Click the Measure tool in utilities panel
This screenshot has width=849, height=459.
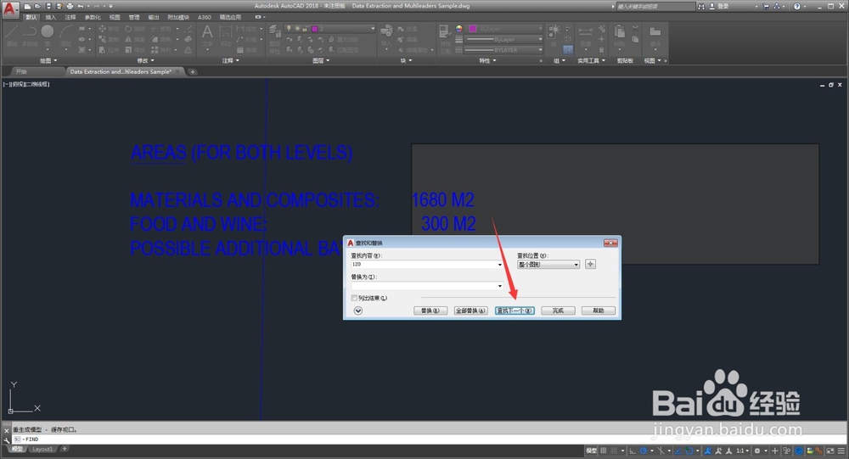tap(585, 36)
